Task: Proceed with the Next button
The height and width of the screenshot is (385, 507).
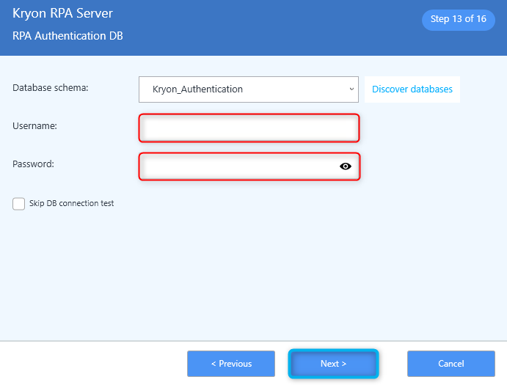Action: [333, 364]
